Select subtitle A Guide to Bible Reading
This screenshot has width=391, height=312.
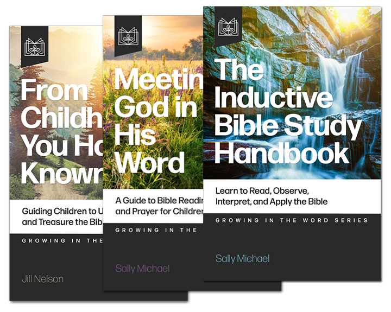click(157, 206)
